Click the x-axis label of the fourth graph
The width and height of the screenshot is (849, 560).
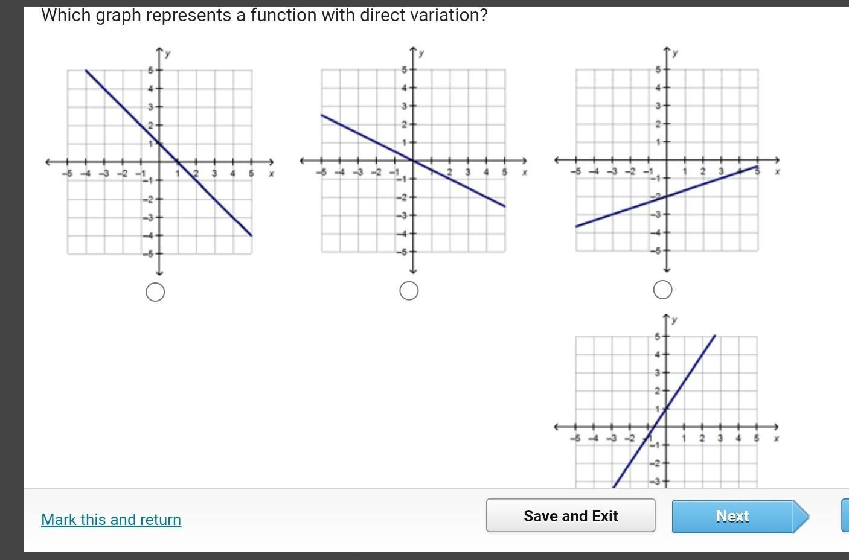776,439
